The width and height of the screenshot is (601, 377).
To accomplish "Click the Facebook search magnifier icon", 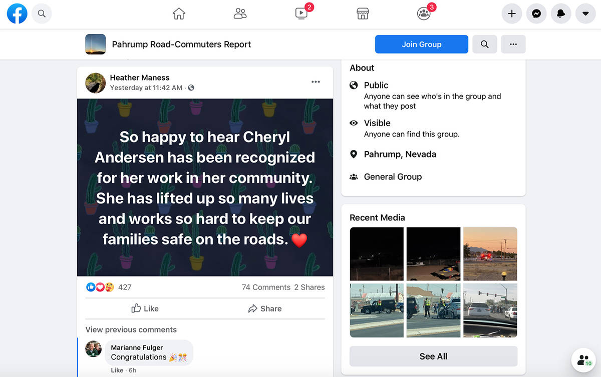I will 42,14.
